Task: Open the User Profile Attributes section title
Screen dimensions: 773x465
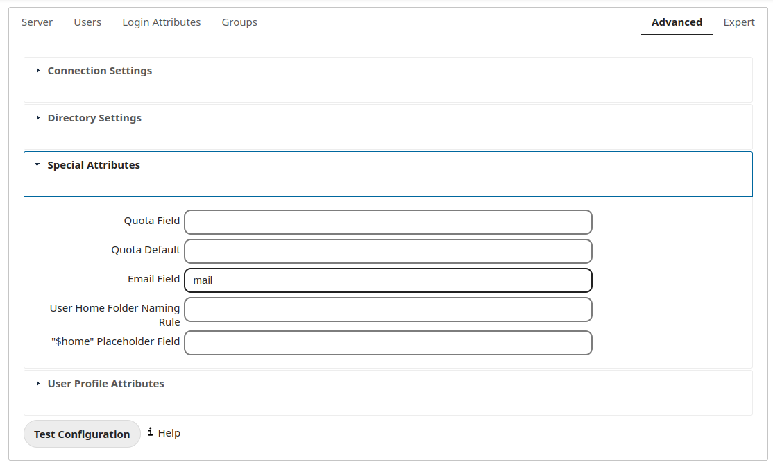Action: tap(105, 384)
